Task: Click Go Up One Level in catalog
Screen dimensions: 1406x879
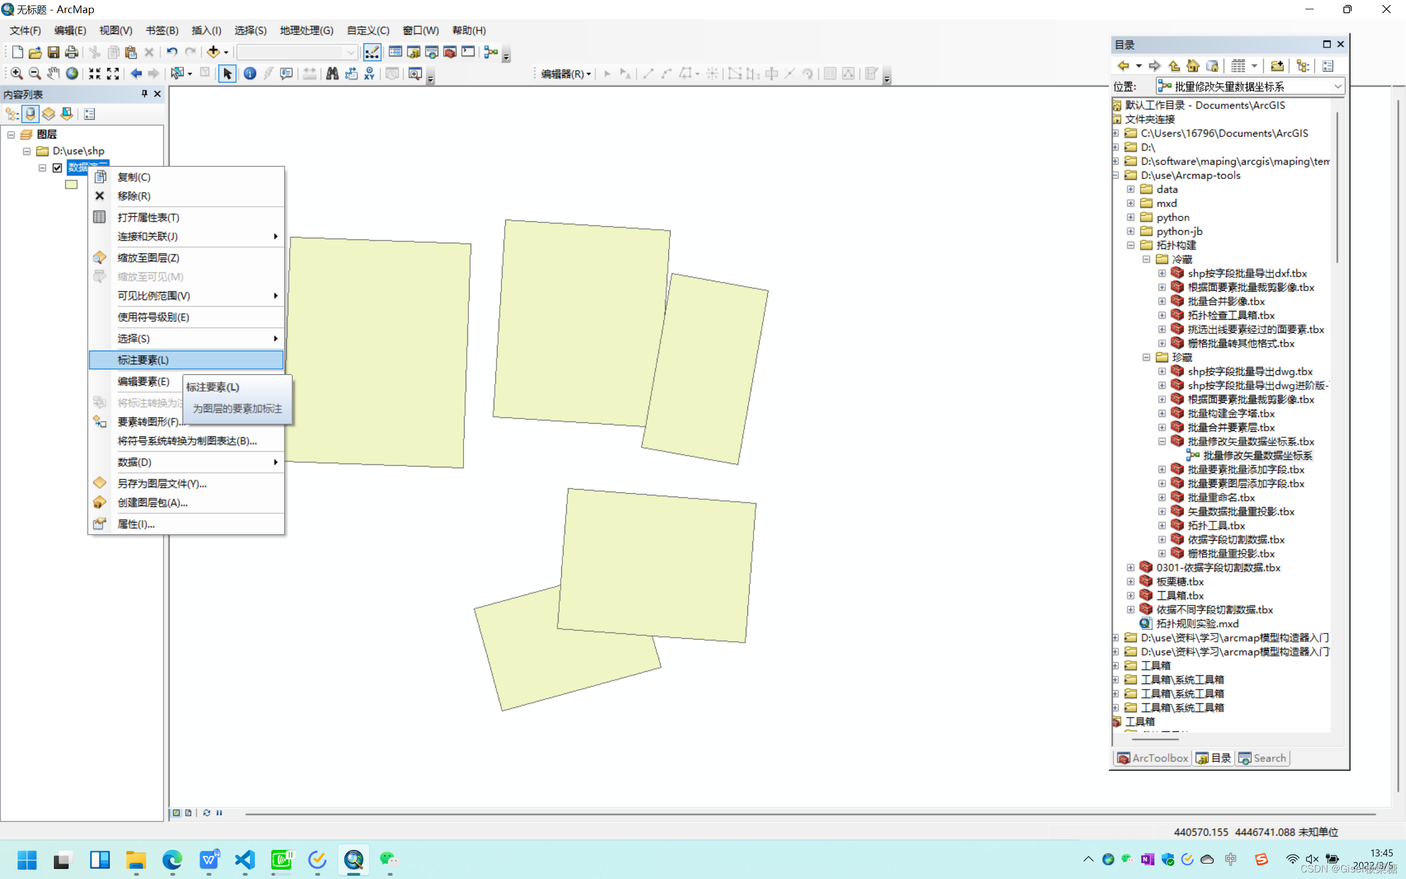Action: [x=1174, y=66]
